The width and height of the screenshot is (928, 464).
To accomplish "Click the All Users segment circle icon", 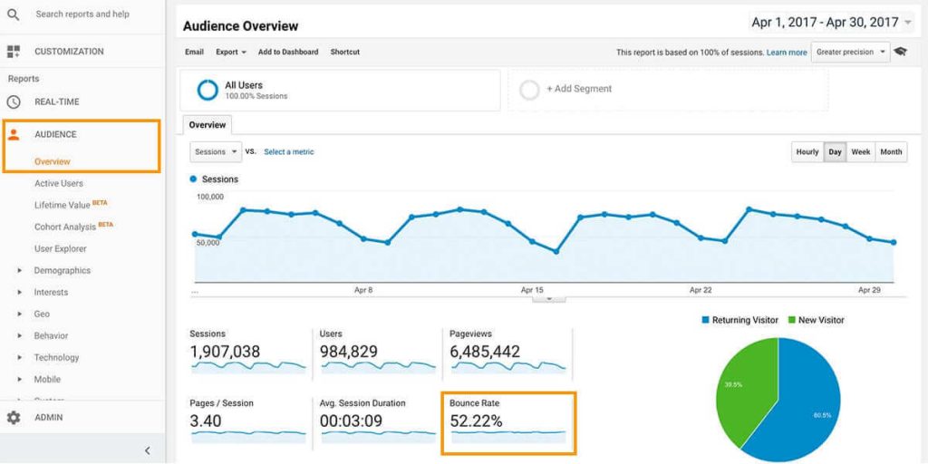I will tap(208, 90).
